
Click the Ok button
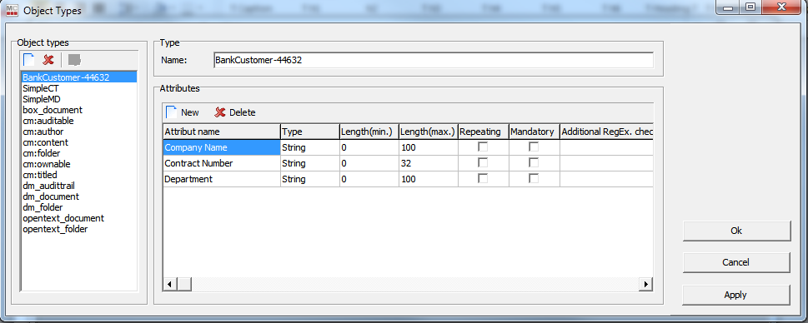coord(736,231)
